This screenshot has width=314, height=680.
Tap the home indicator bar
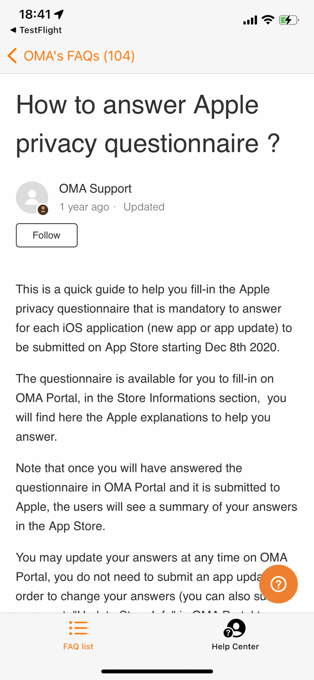tap(157, 671)
